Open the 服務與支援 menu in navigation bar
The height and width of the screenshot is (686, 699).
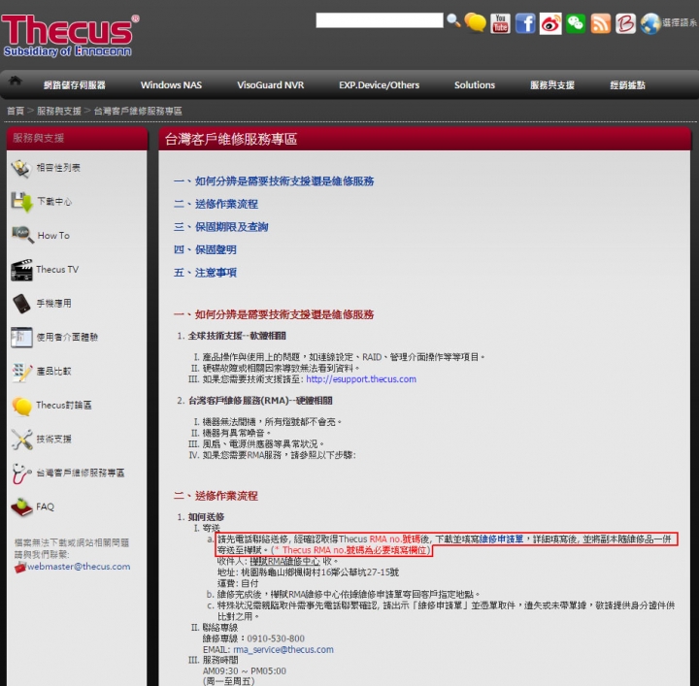tap(551, 85)
